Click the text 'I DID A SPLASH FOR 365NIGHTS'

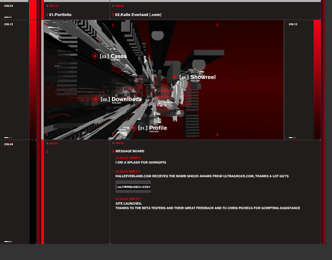141,162
